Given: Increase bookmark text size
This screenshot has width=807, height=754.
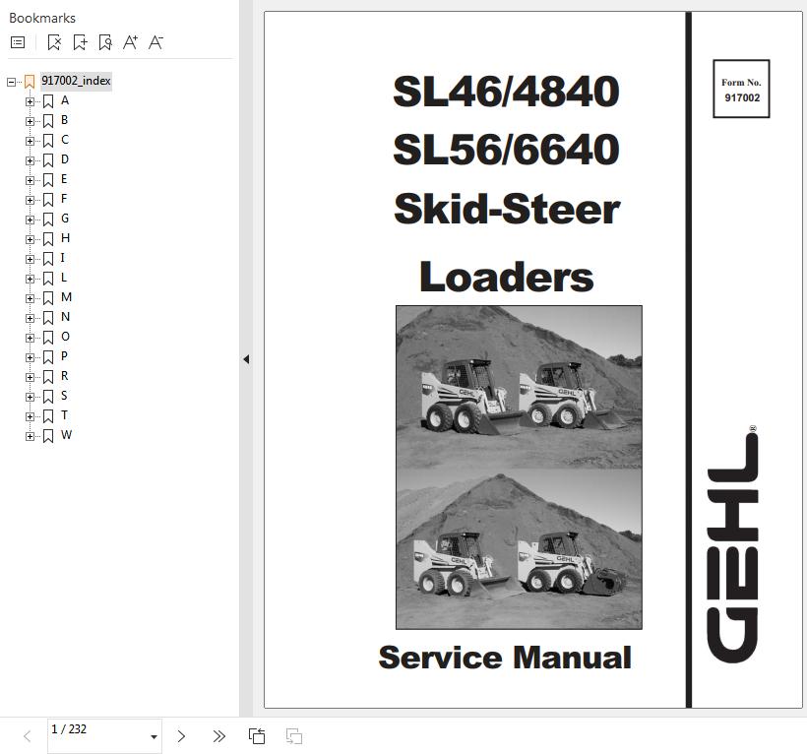Looking at the screenshot, I should pos(130,42).
